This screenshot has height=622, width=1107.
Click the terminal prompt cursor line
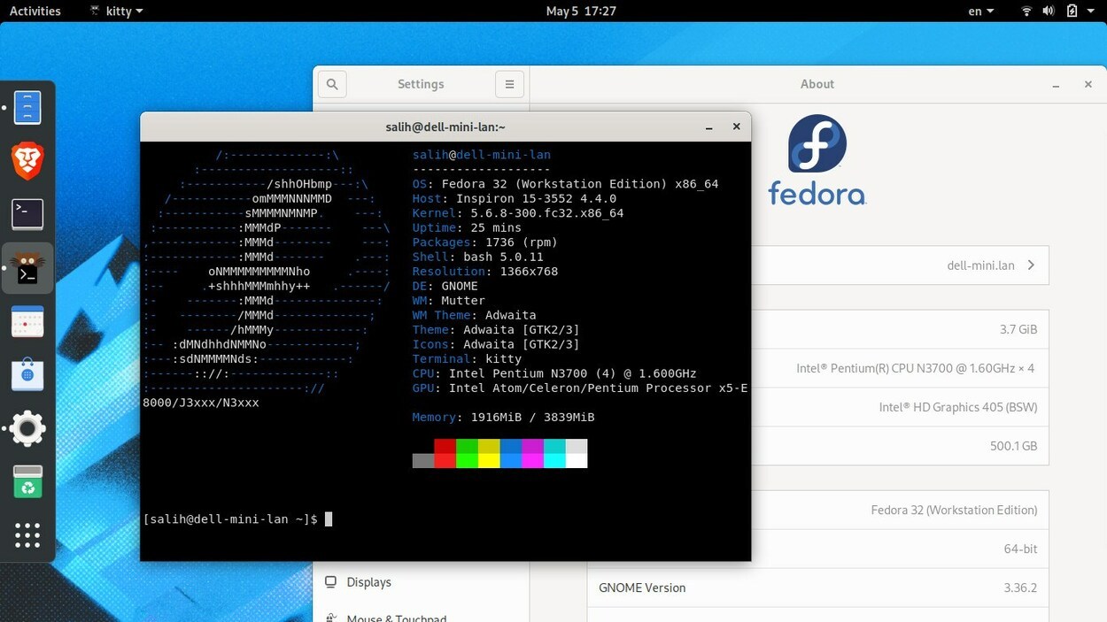(328, 519)
